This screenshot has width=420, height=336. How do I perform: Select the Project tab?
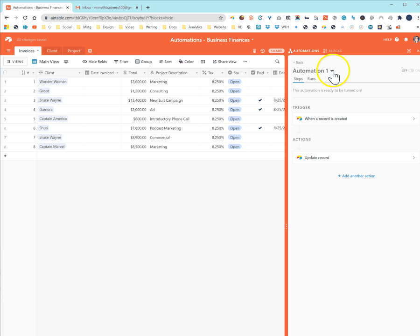(x=74, y=51)
